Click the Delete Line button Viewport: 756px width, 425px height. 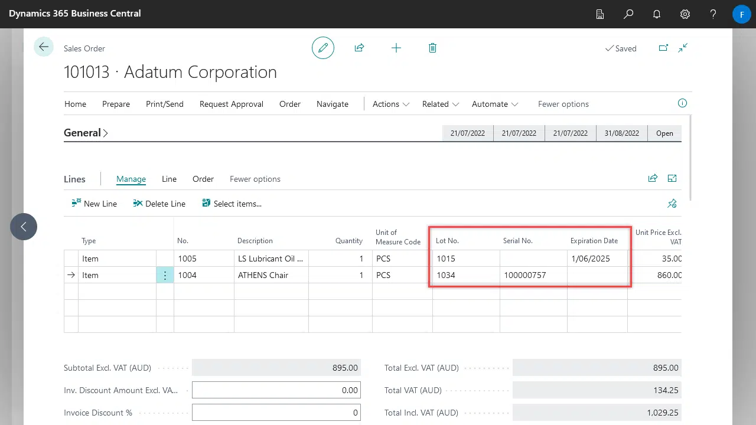click(159, 204)
